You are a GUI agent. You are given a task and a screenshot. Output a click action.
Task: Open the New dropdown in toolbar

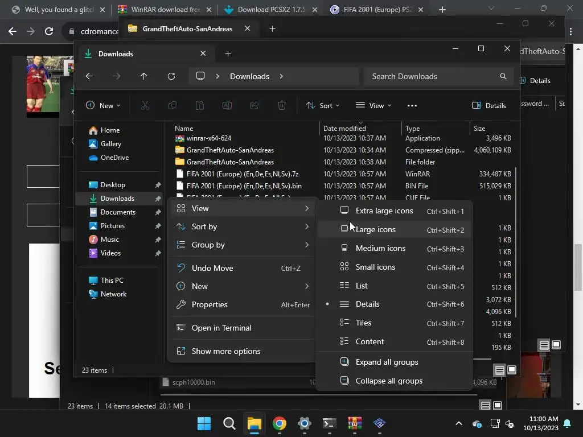click(103, 105)
